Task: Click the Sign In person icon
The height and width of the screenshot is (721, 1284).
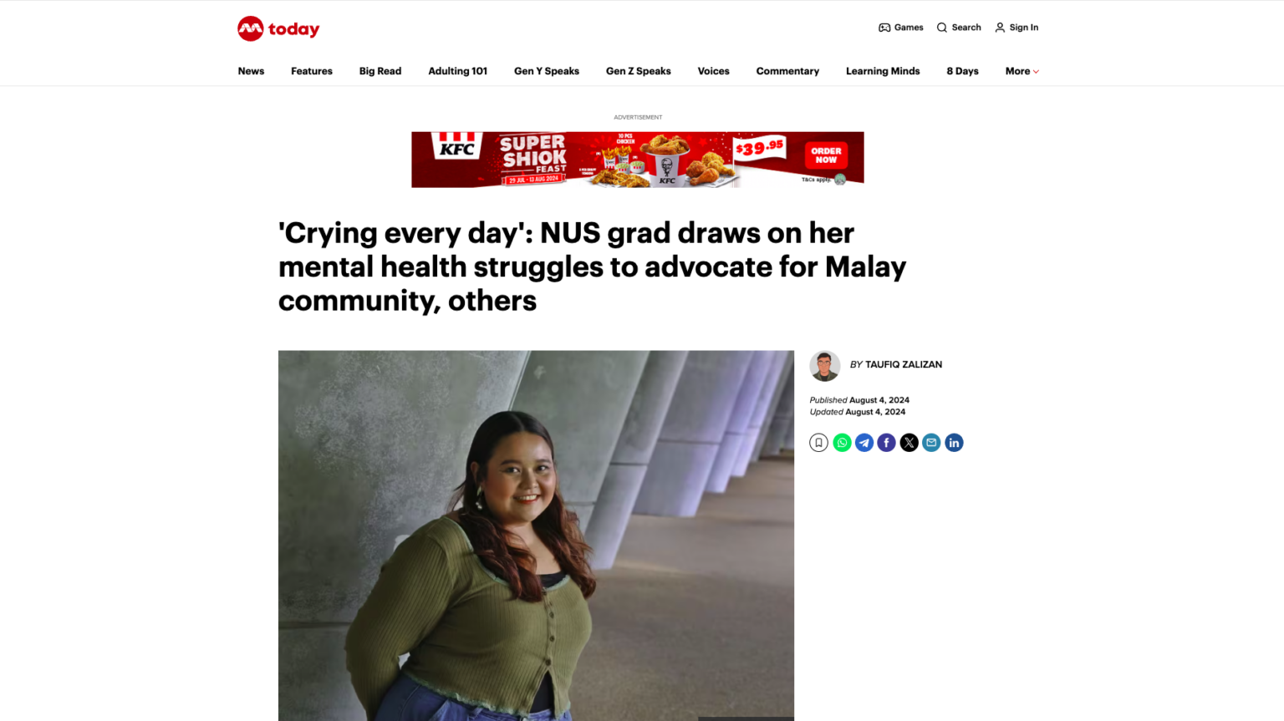Action: point(1000,27)
